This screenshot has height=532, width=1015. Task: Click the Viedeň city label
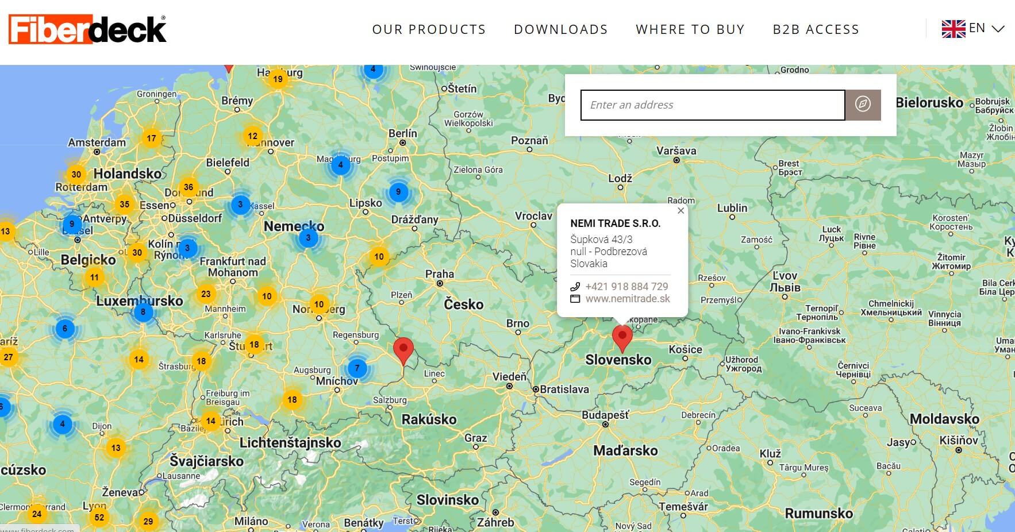tap(509, 377)
